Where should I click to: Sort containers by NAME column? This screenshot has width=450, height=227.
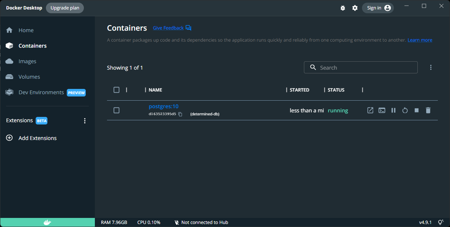[155, 90]
